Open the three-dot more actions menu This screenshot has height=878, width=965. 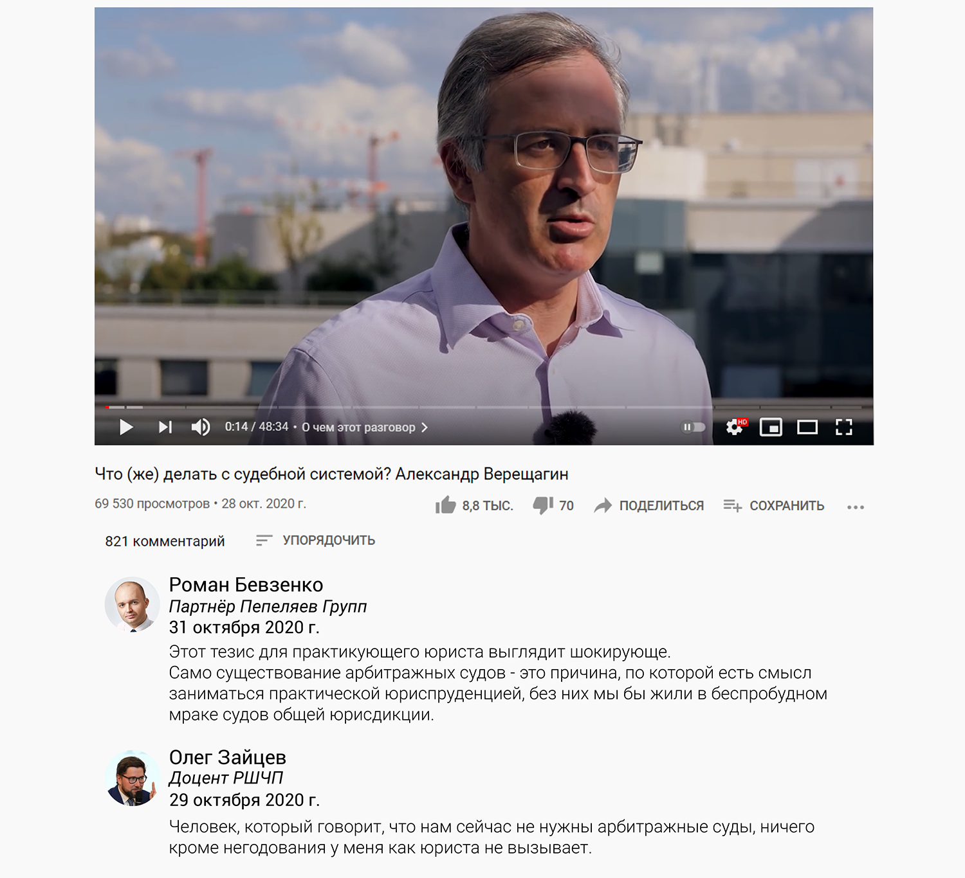click(856, 507)
